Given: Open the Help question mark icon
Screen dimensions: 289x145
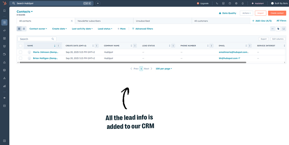Looking at the screenshot, I should point(230,3).
